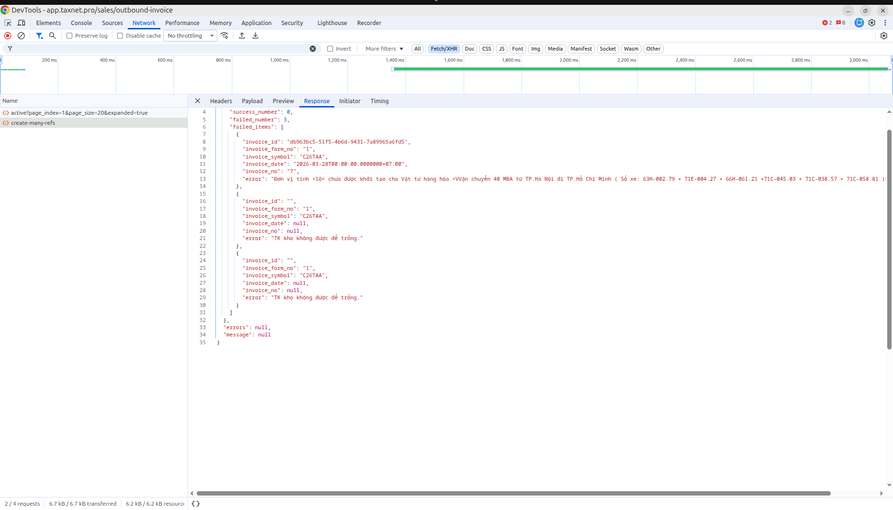This screenshot has height=510, width=893.
Task: Toggle device toolbar icon
Action: tap(21, 23)
